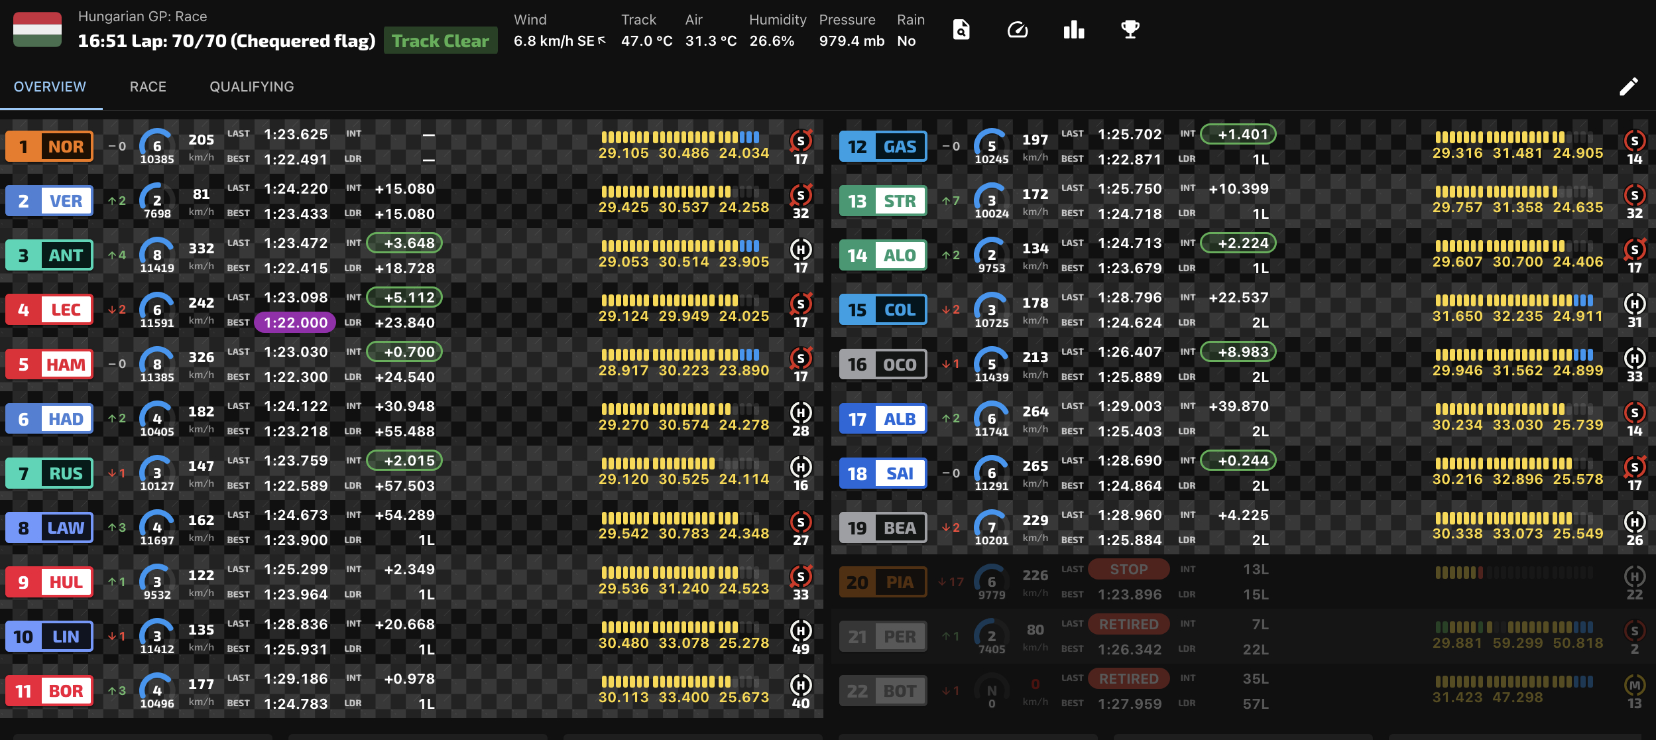Select the SAI driver badge

pos(883,473)
